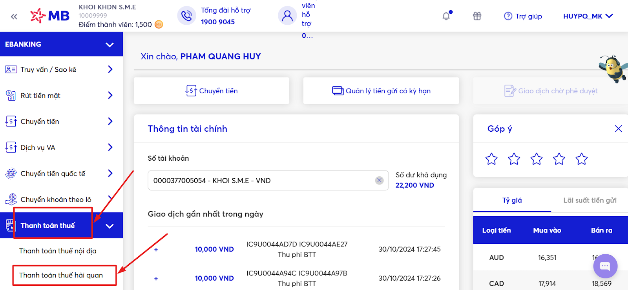Image resolution: width=628 pixels, height=290 pixels.
Task: Collapse the EBANKING menu section
Action: tap(110, 44)
